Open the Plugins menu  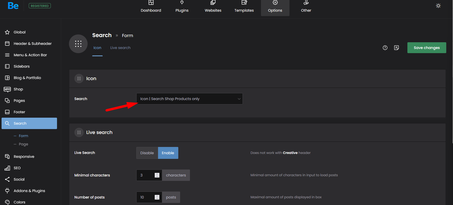pos(182,8)
